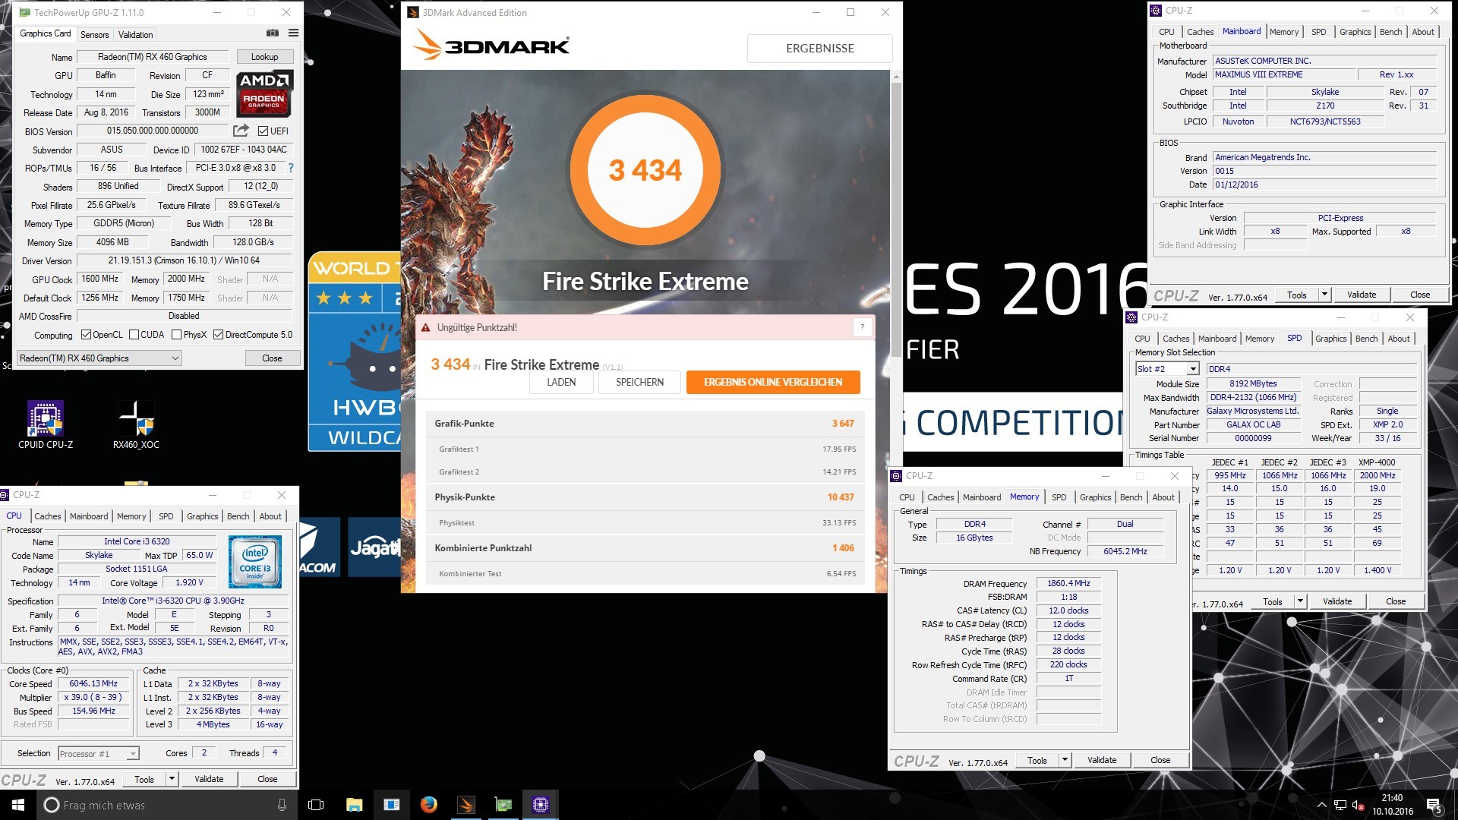Click the invalid score help question mark
The height and width of the screenshot is (820, 1458).
coord(862,327)
